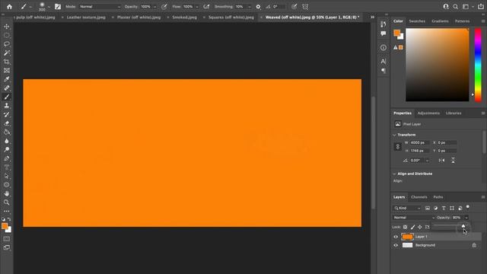Select the Crop tool

7,62
